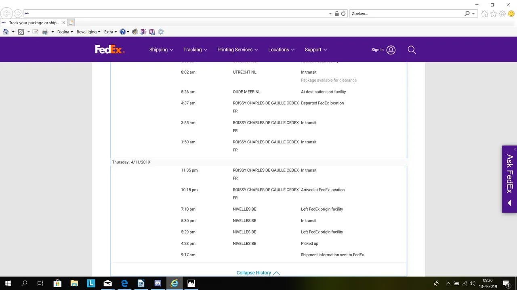Open the Printing Services dropdown
The image size is (517, 290).
tap(237, 50)
